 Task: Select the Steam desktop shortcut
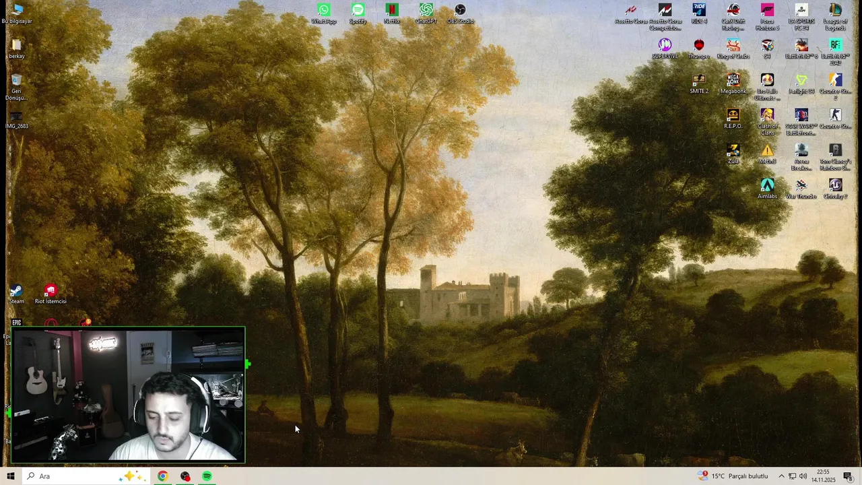click(17, 294)
